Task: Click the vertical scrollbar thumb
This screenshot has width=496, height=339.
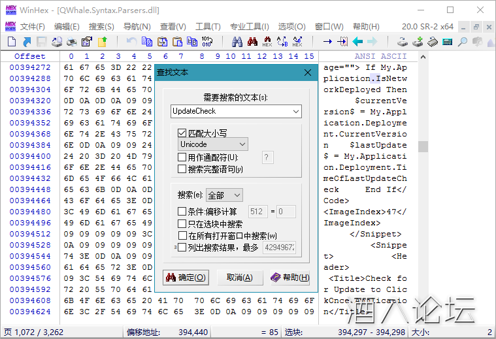Action: [423, 146]
